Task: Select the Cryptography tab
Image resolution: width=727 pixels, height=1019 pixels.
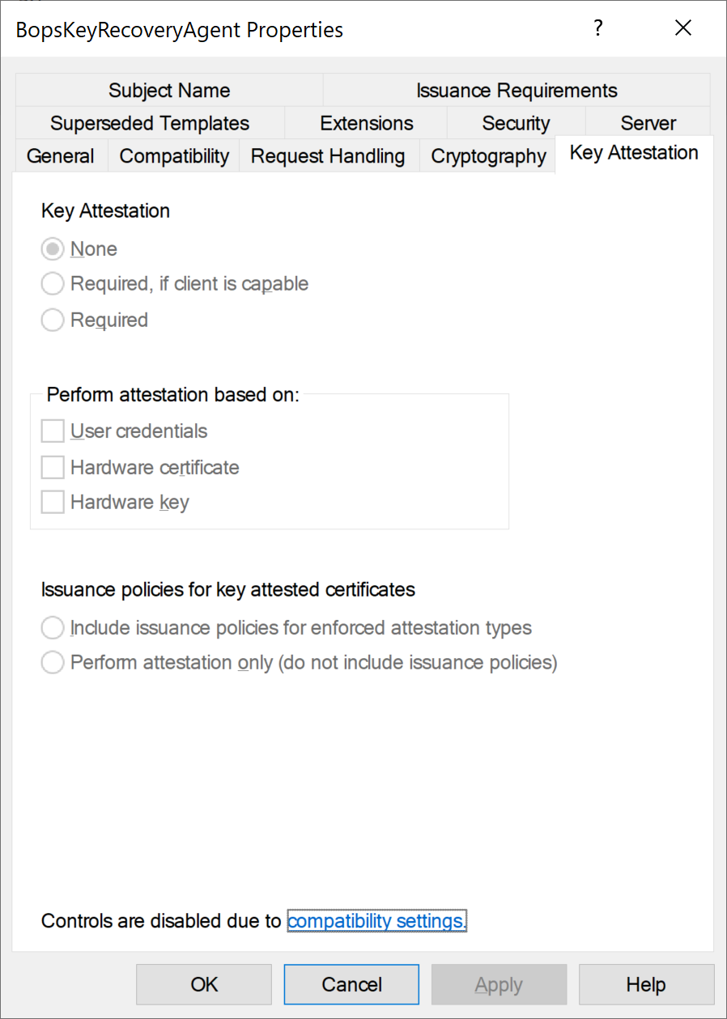Action: point(488,156)
